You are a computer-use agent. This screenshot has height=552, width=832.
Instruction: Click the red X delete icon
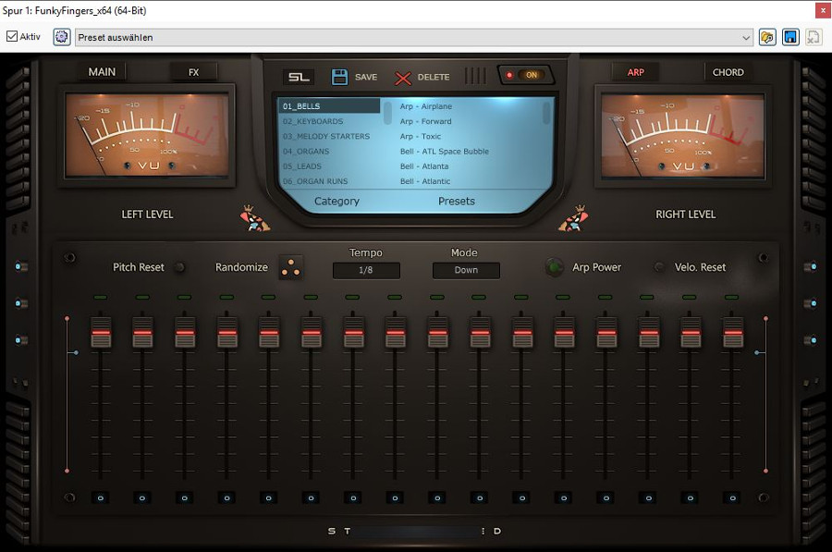point(403,78)
